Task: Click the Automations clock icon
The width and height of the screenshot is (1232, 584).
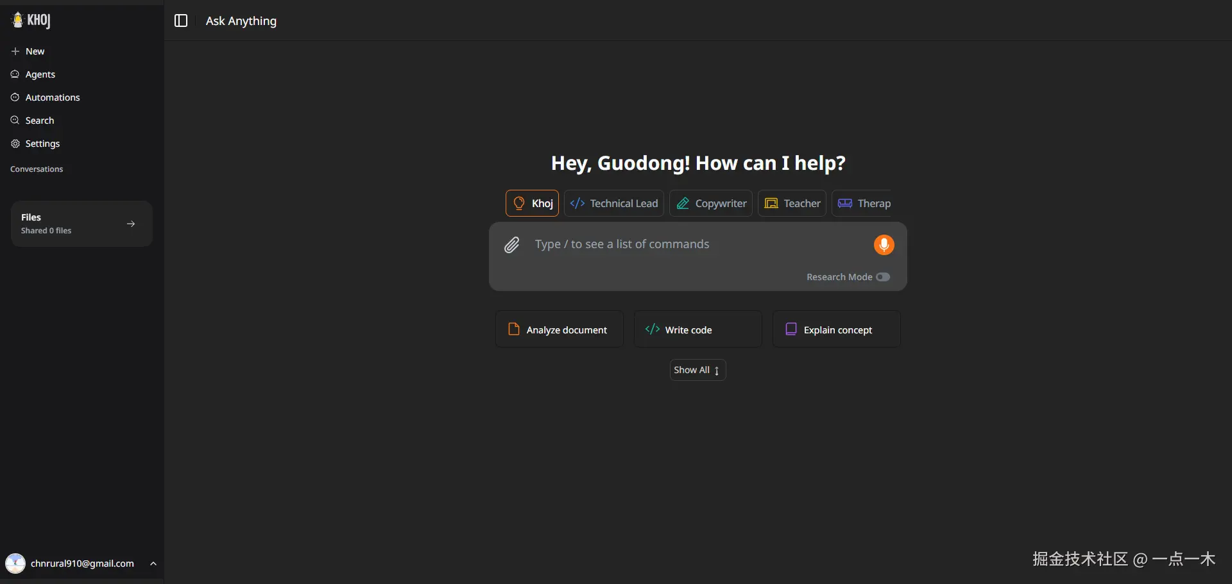Action: coord(15,97)
